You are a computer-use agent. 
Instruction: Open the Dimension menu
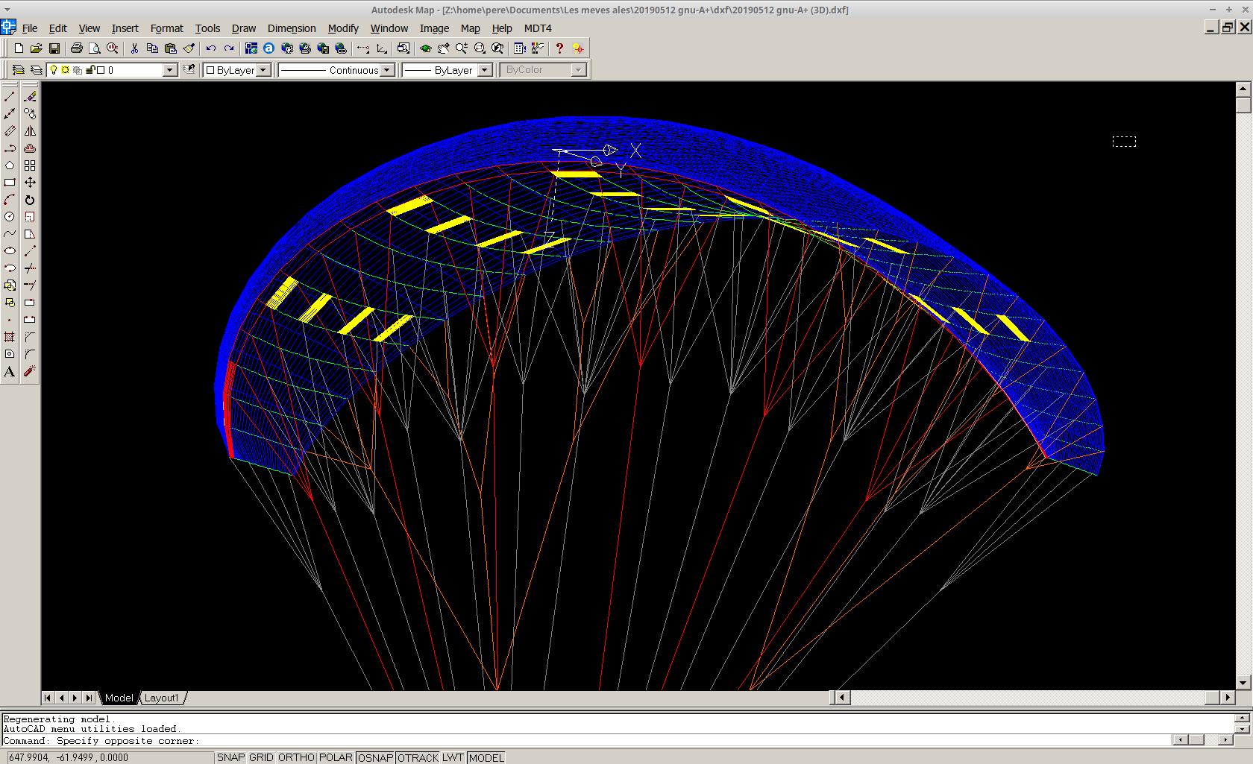click(292, 28)
